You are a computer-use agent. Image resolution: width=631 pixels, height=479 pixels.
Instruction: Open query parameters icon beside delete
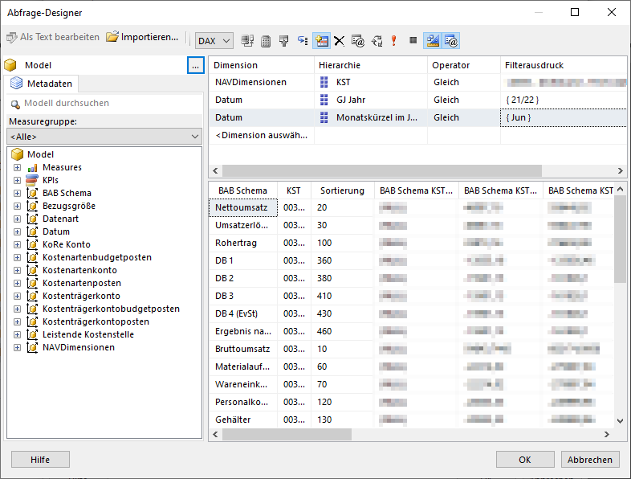coord(358,41)
